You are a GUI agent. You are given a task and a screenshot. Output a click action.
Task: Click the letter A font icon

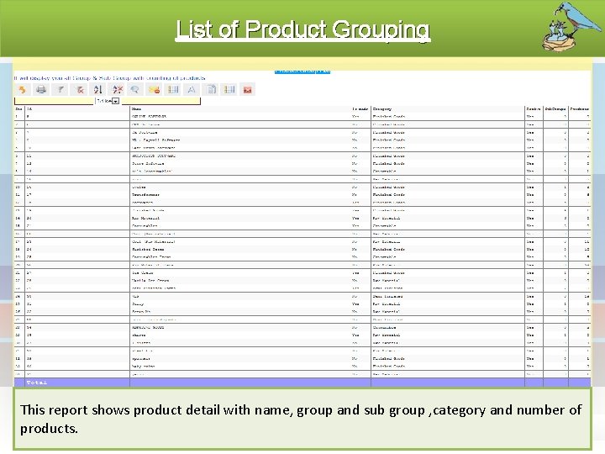click(192, 90)
